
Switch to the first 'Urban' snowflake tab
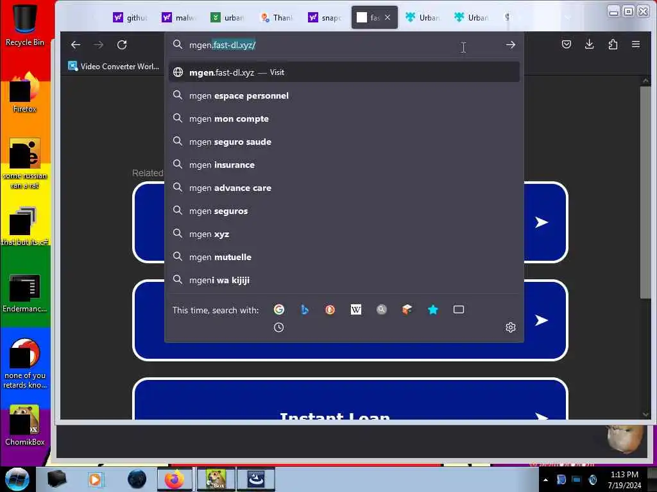(422, 17)
